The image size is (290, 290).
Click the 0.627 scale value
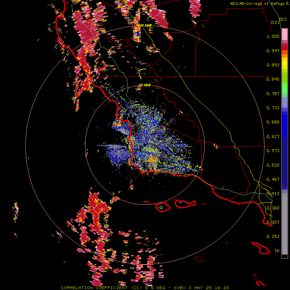click(x=273, y=137)
